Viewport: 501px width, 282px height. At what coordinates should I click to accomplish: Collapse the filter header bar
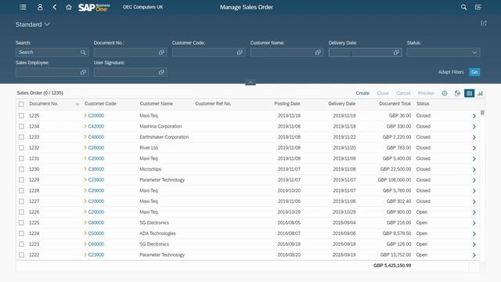(x=250, y=83)
